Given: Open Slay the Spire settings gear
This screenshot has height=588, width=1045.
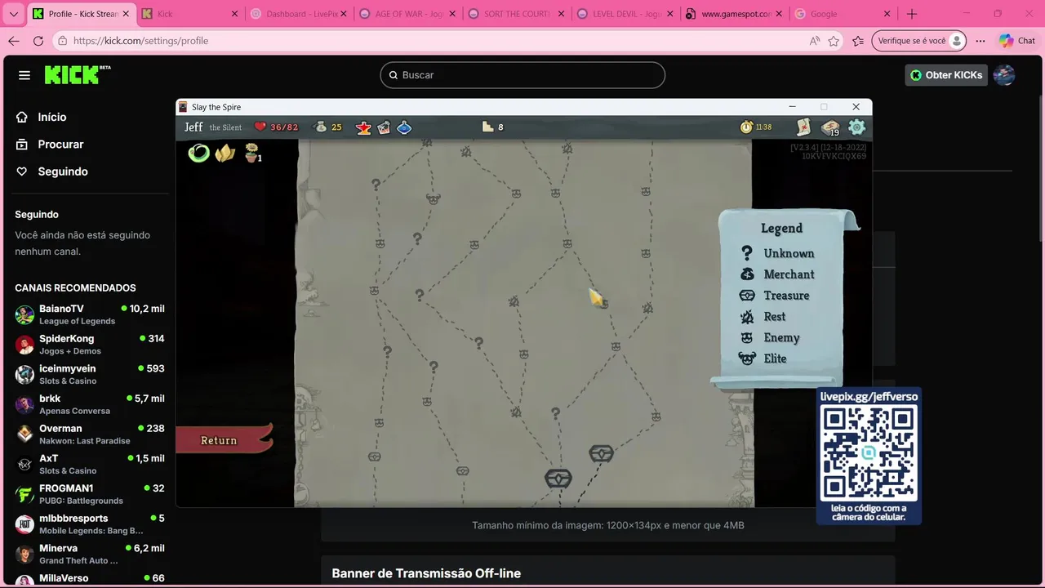Looking at the screenshot, I should [x=856, y=127].
